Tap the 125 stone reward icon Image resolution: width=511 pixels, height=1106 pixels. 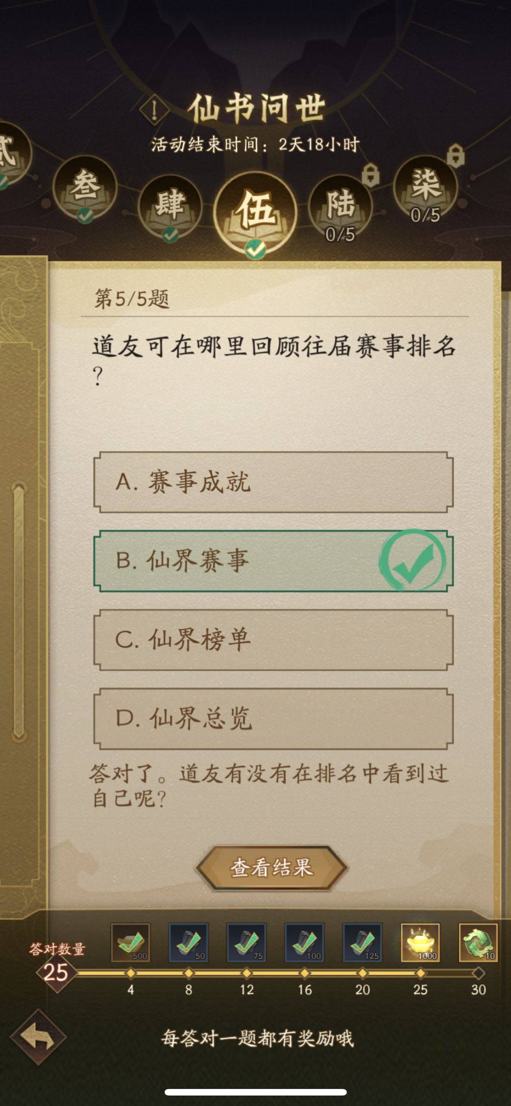tap(362, 942)
